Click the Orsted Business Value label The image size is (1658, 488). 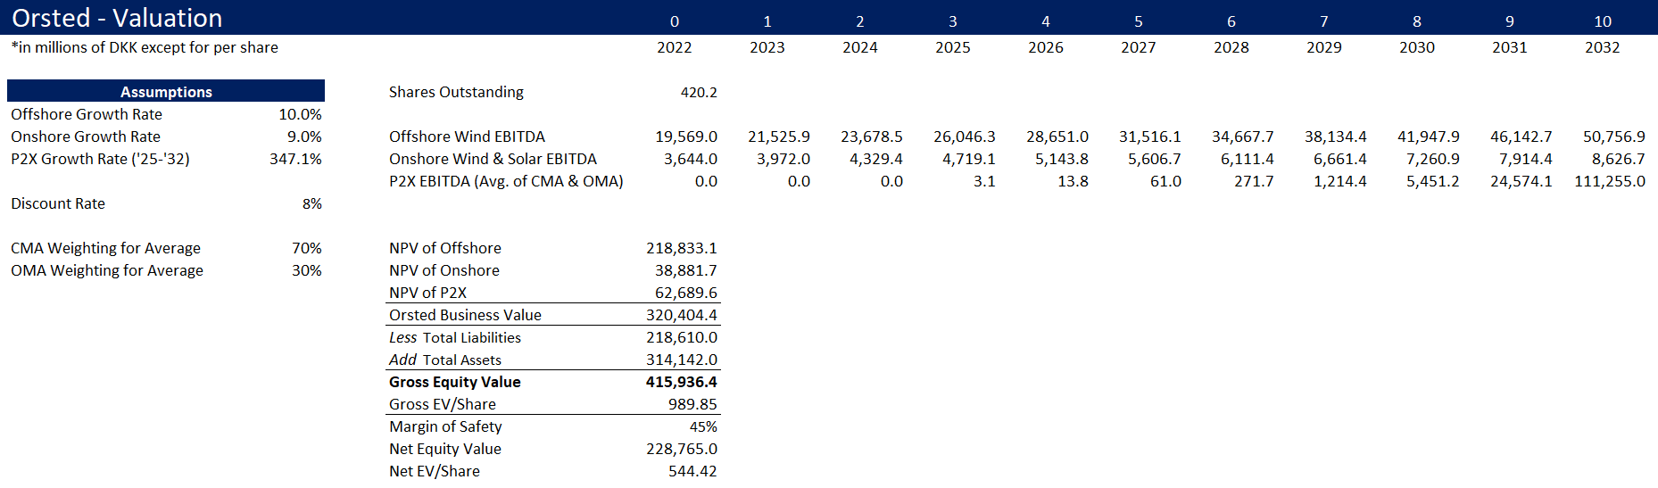tap(465, 315)
